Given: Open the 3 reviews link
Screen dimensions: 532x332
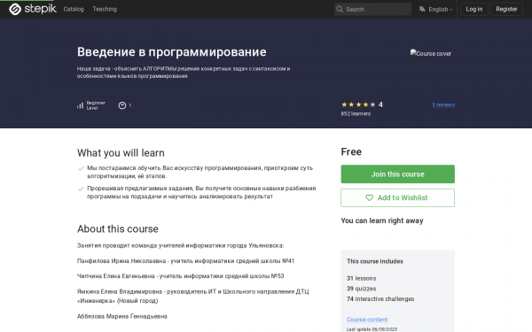Looking at the screenshot, I should click(443, 104).
